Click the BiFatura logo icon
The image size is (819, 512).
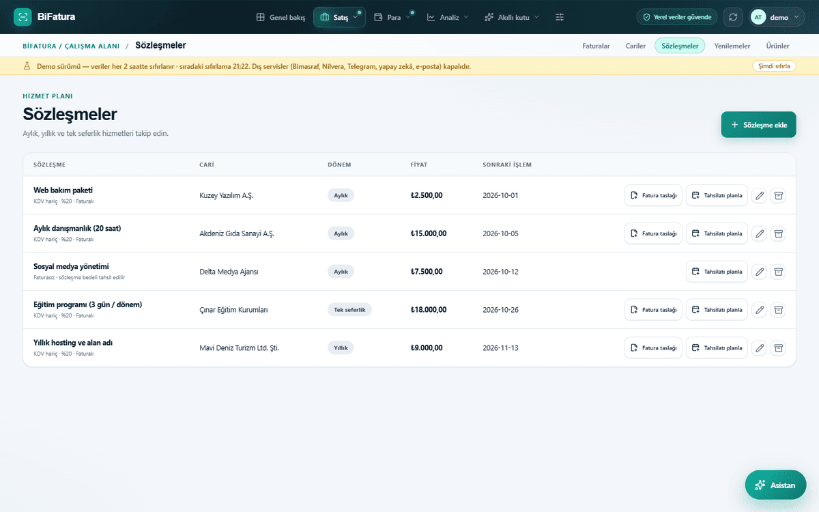pos(23,17)
